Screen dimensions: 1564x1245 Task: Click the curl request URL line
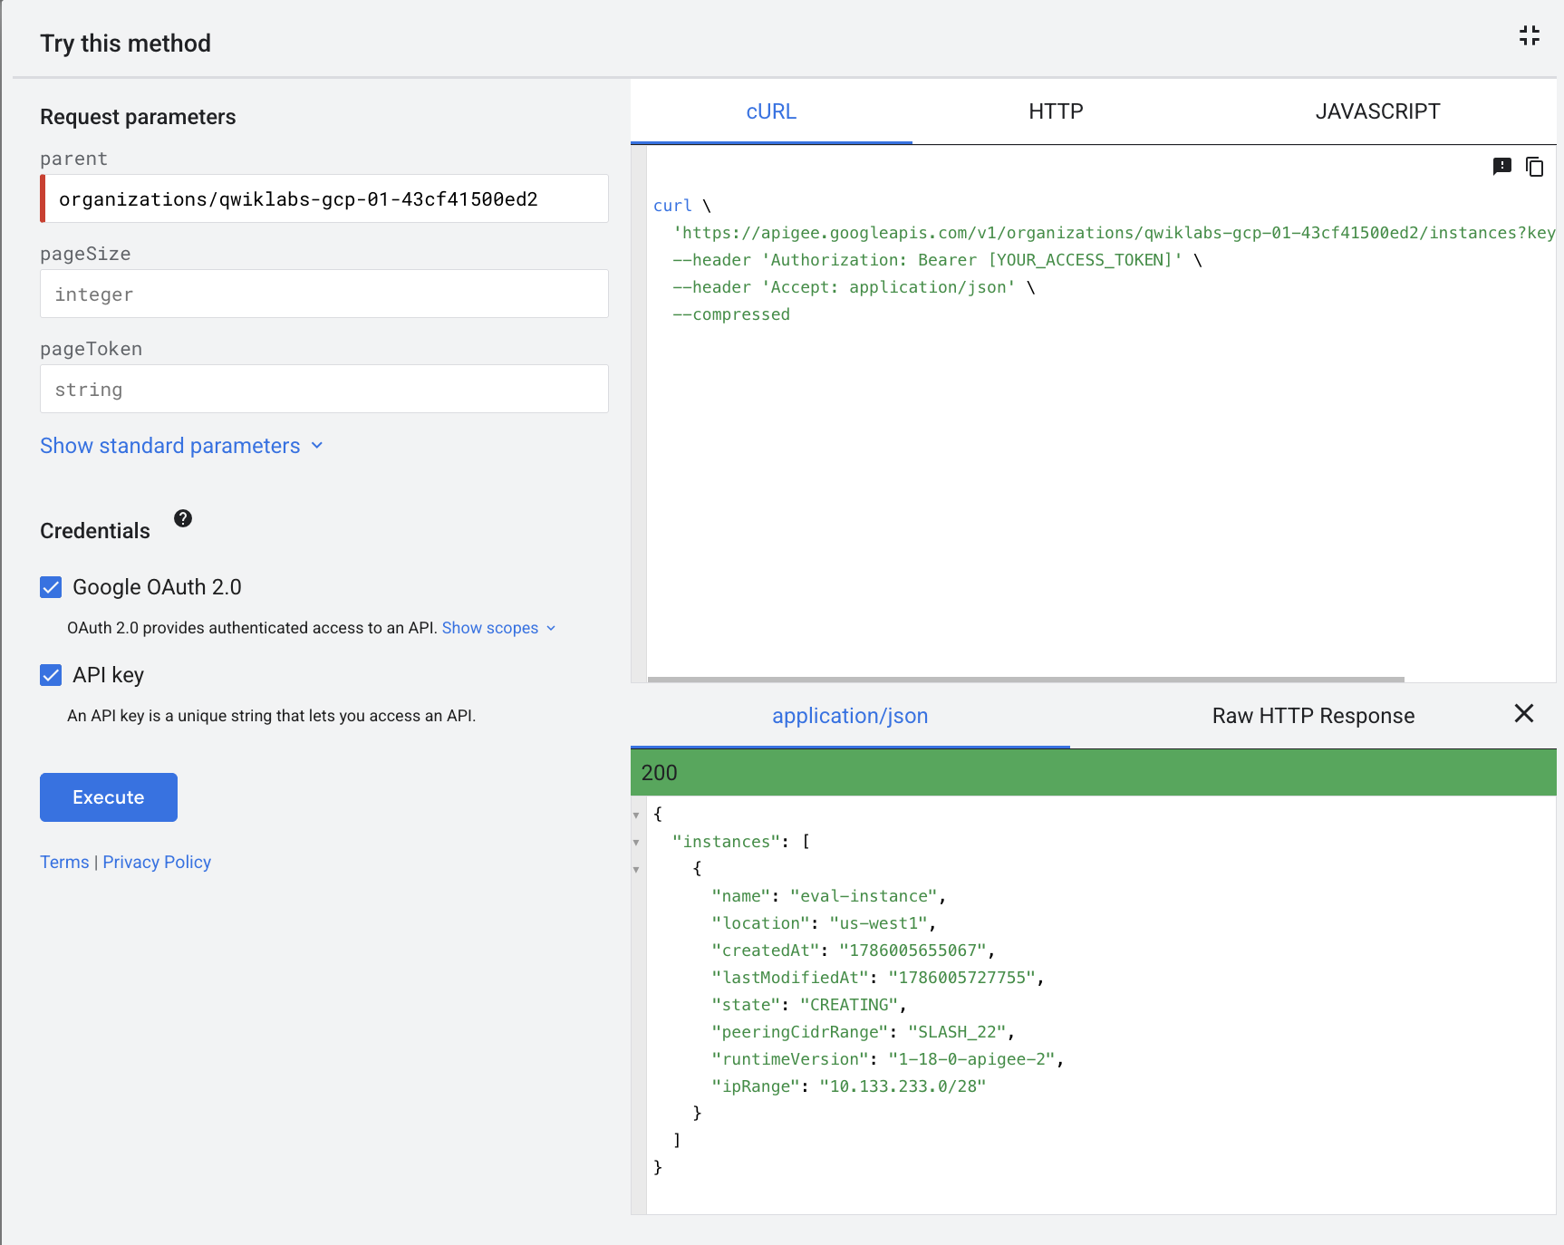[x=1114, y=233]
